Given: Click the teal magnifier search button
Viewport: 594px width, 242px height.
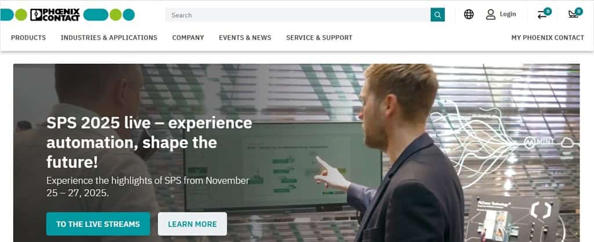Looking at the screenshot, I should click(x=437, y=15).
